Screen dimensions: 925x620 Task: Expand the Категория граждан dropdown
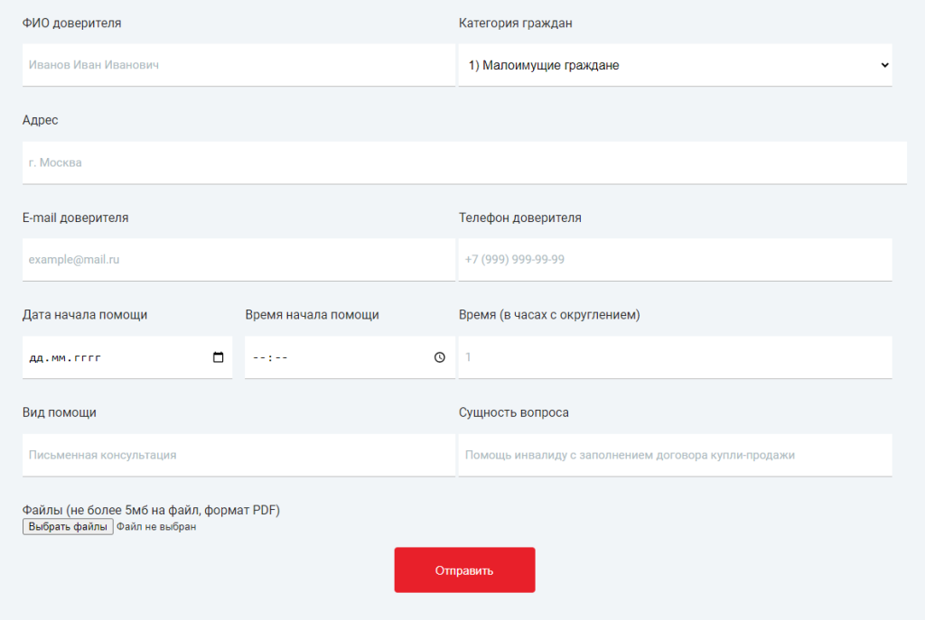(x=675, y=65)
